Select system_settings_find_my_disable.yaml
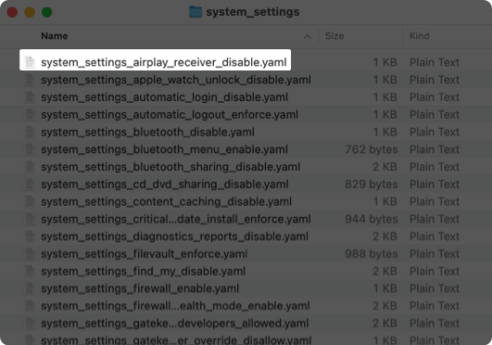This screenshot has height=345, width=492. 144,271
